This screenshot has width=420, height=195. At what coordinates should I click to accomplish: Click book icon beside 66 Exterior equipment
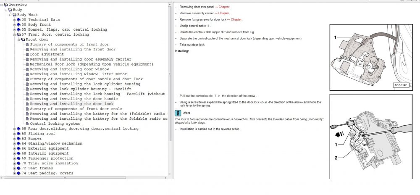click(18, 149)
